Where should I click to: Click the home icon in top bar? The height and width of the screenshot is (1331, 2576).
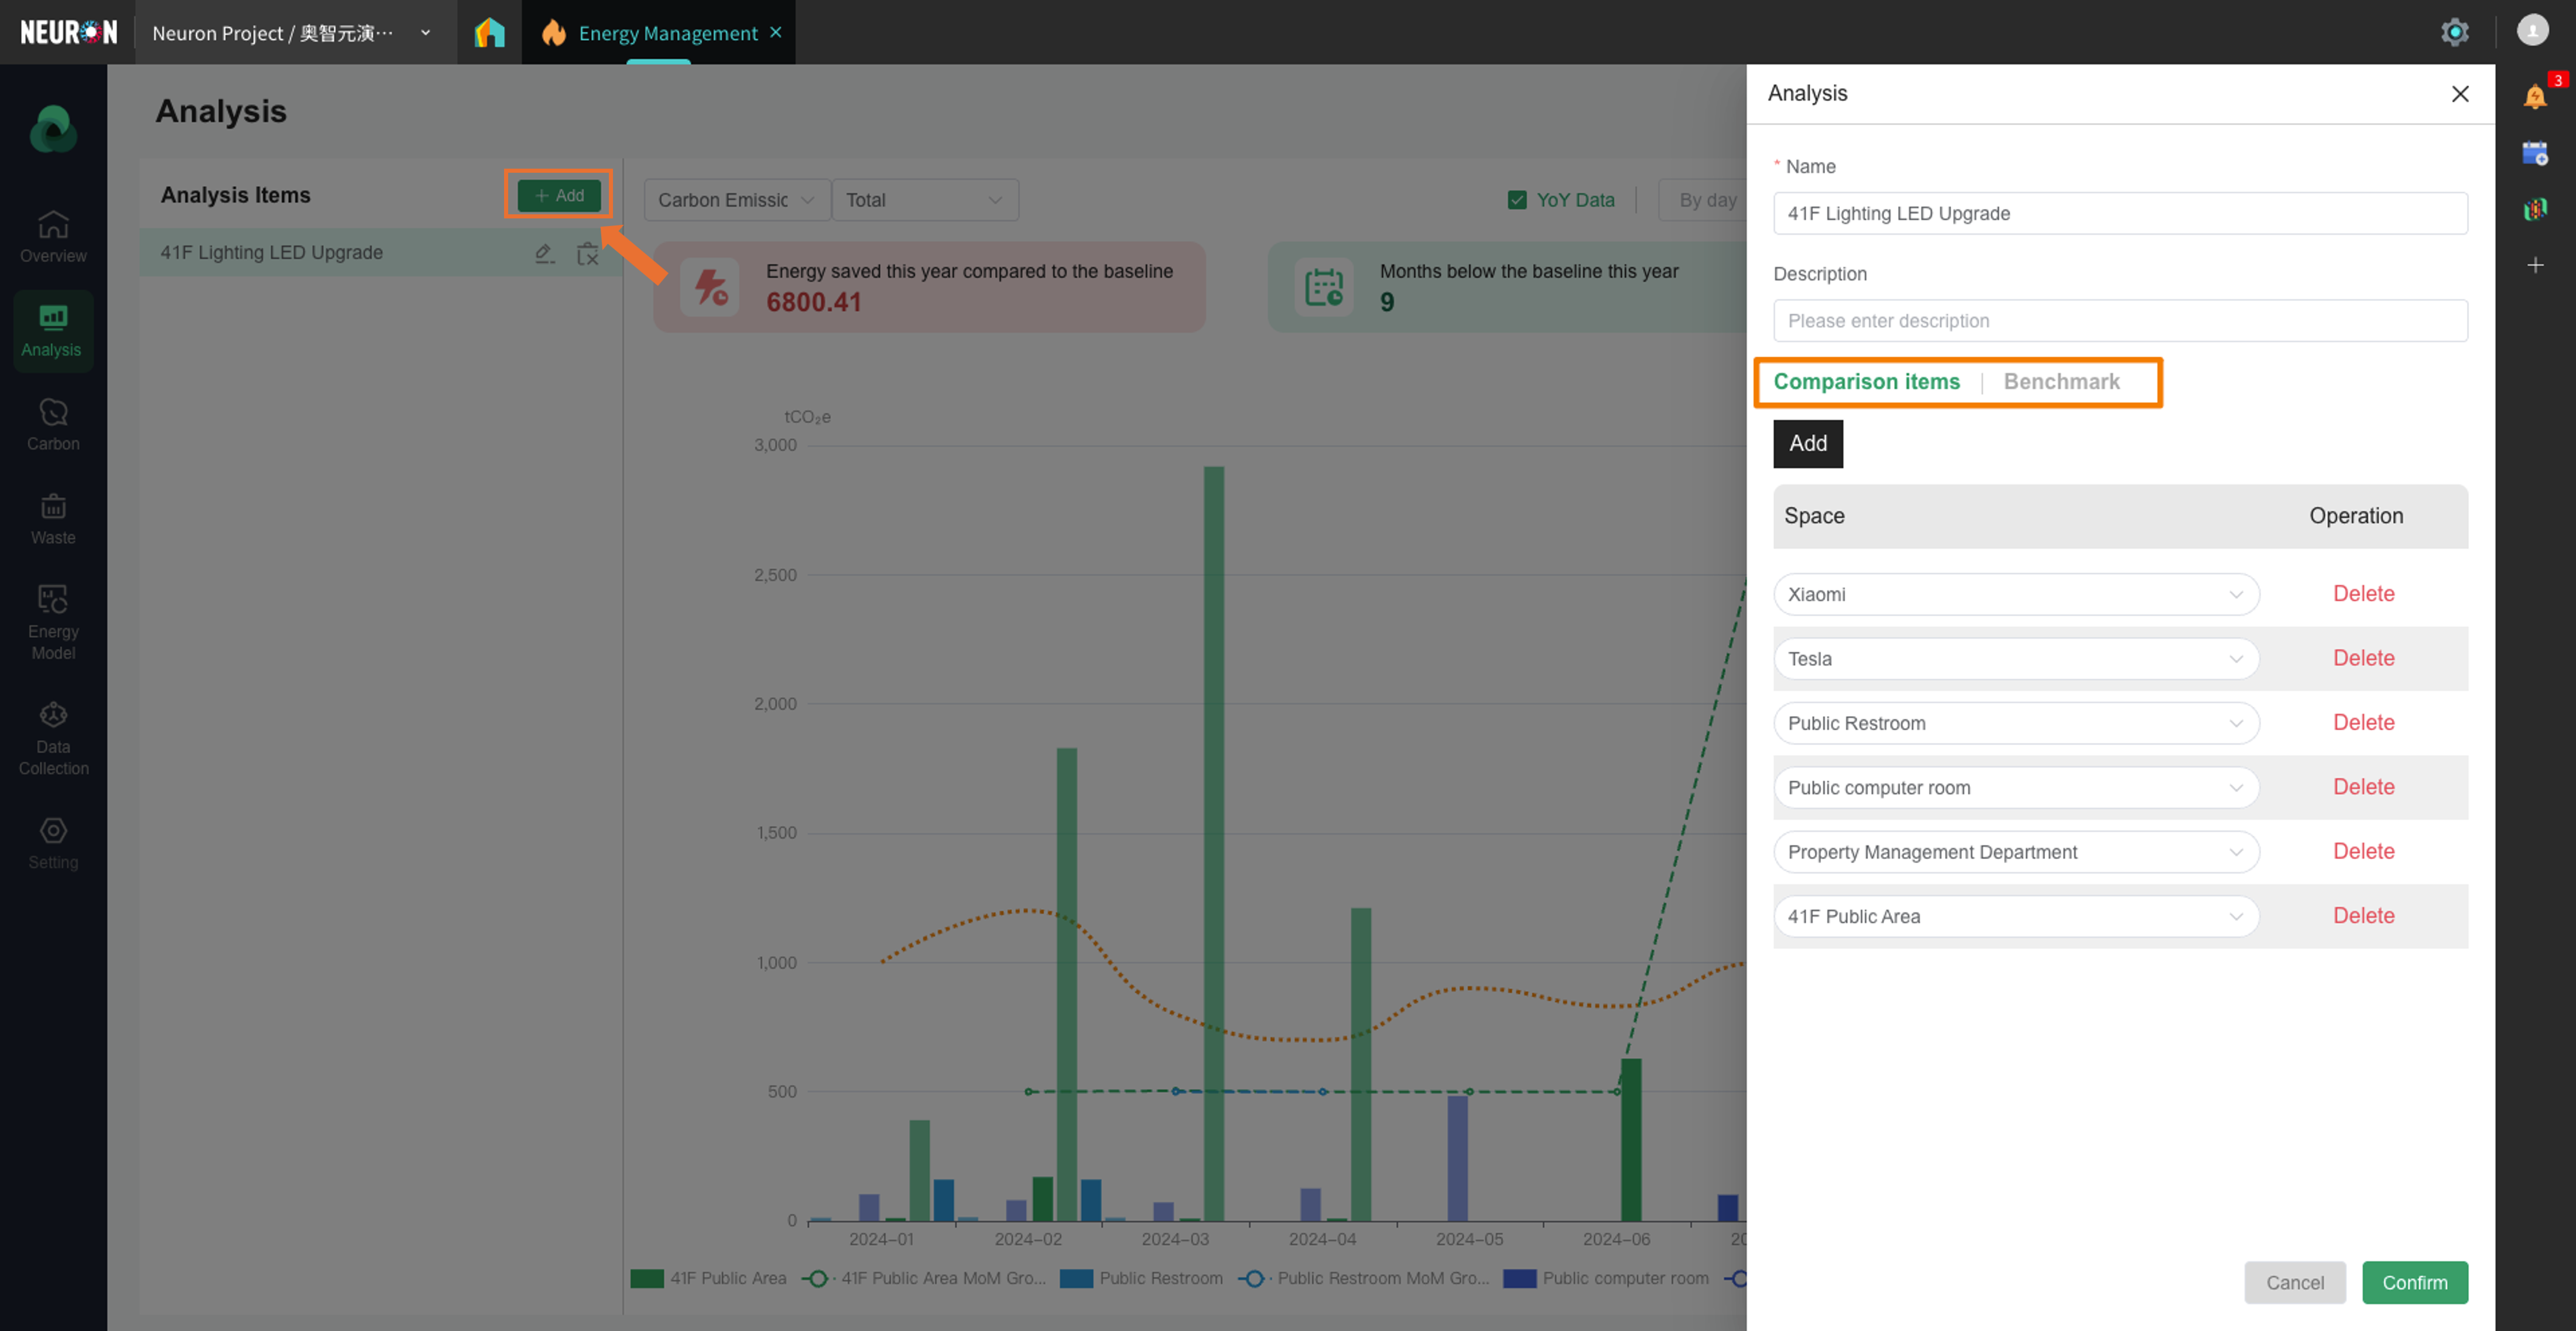489,33
